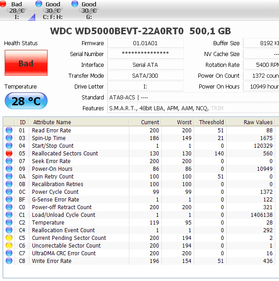Click the blue status icon for Spin-Up Time
Viewport: 279px width, 281px height.
9,138
